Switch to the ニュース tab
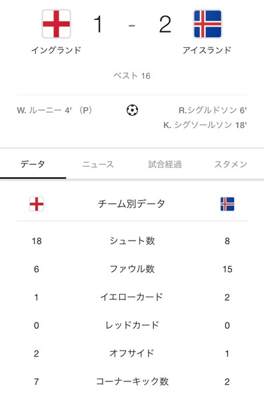This screenshot has height=400, width=264. tap(98, 164)
